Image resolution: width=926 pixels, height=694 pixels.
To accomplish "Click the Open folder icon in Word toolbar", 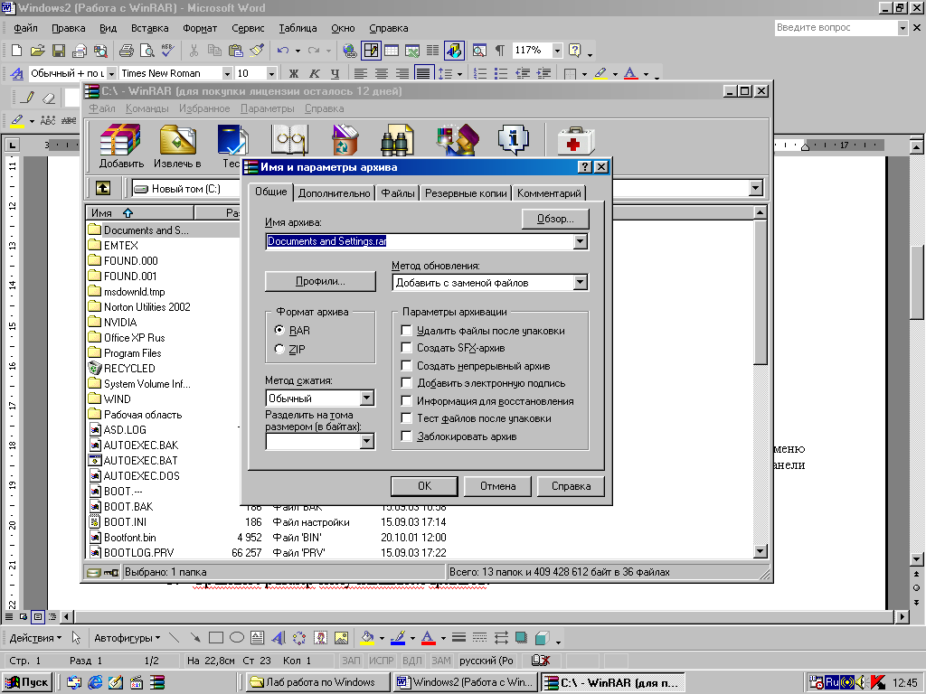I will 37,51.
